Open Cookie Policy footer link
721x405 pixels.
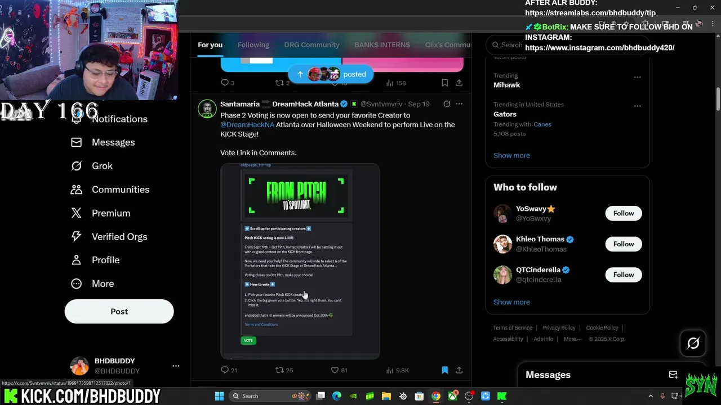click(x=602, y=328)
